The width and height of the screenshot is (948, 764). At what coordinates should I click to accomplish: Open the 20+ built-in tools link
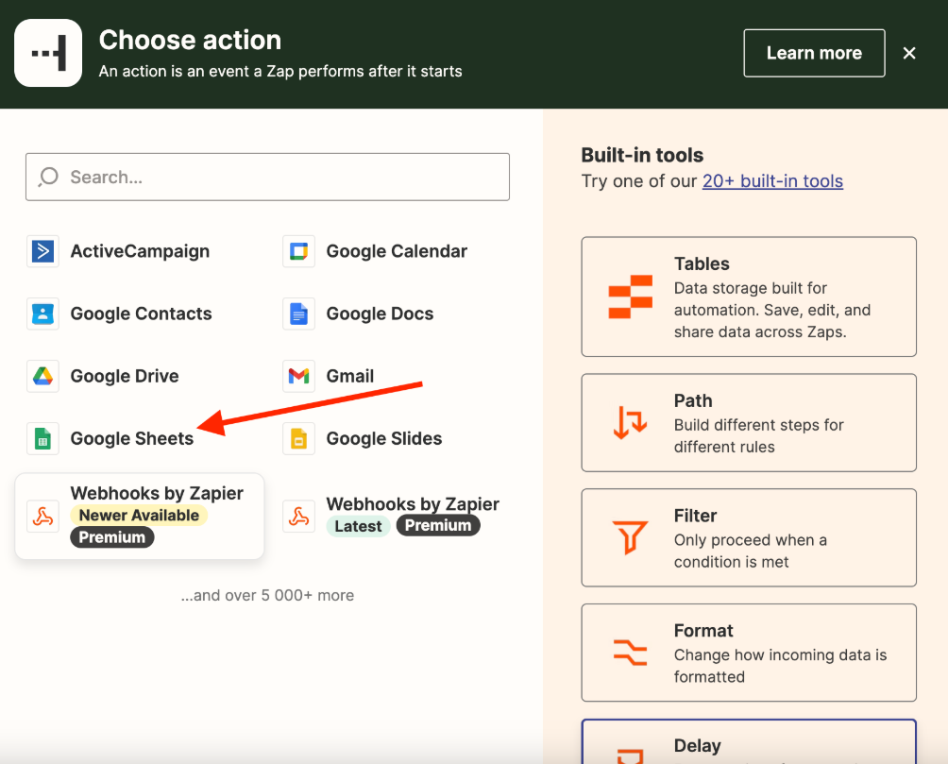click(x=772, y=181)
